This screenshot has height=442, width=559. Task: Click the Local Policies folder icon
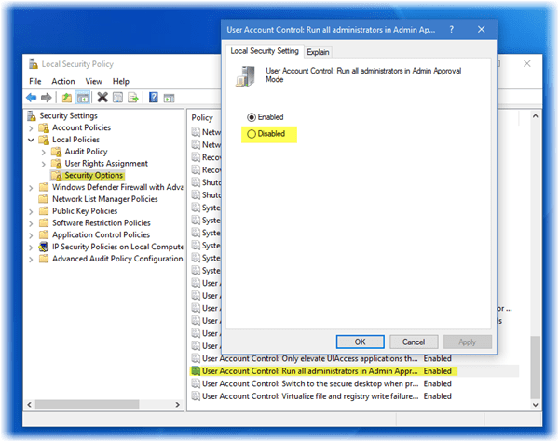pyautogui.click(x=44, y=140)
